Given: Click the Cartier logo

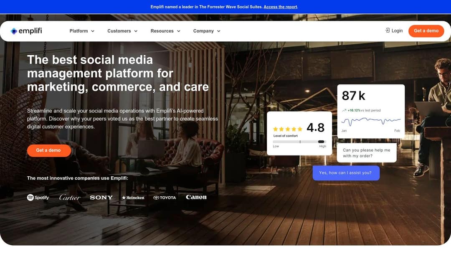Looking at the screenshot, I should click(70, 197).
